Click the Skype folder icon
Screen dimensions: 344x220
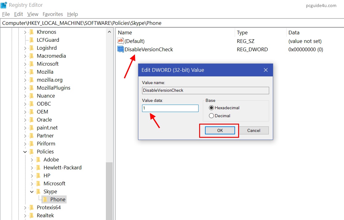click(x=38, y=191)
